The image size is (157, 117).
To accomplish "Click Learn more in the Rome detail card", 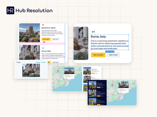I will (x=113, y=55).
